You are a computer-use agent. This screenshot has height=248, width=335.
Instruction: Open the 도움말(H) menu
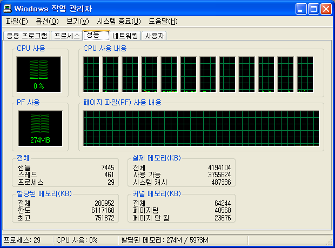pos(163,22)
